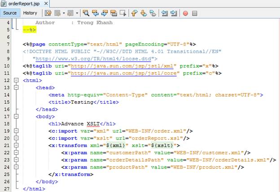Start macro recording with red circle

pyautogui.click(x=185, y=13)
